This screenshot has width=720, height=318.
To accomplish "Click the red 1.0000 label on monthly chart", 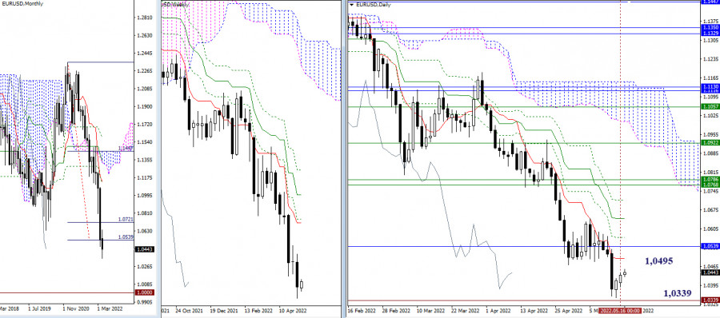I will pyautogui.click(x=145, y=292).
